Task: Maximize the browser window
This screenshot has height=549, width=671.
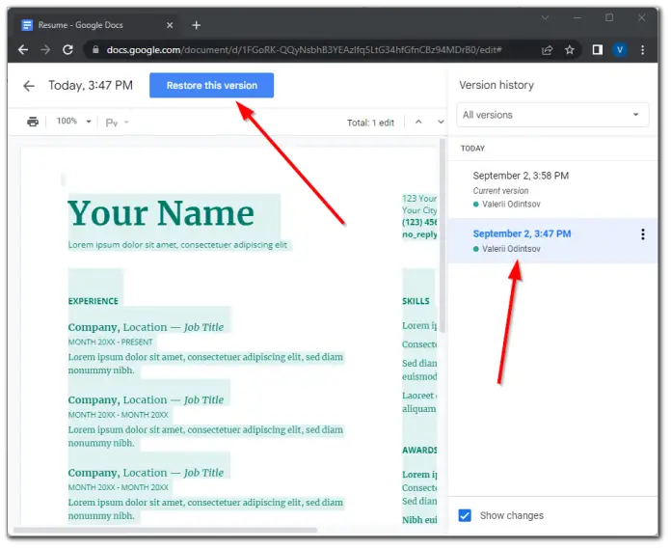Action: click(609, 18)
